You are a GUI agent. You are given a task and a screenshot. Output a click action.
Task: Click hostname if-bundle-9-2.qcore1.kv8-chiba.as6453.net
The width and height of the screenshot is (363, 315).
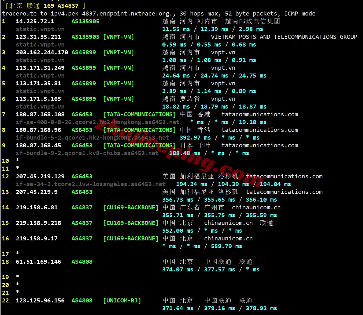click(87, 153)
